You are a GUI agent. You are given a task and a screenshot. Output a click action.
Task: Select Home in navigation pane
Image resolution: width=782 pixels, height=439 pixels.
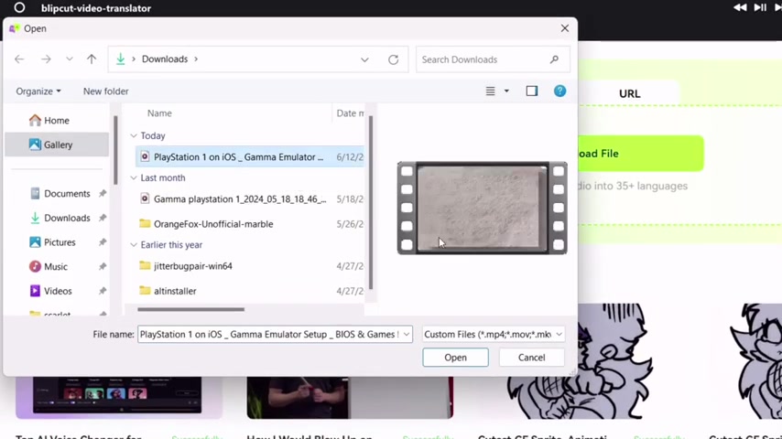[57, 121]
